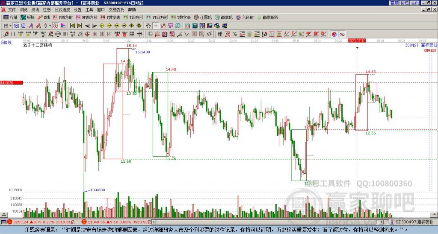Select the red pencil drawing tool
This screenshot has width=438, height=234.
click(6, 34)
